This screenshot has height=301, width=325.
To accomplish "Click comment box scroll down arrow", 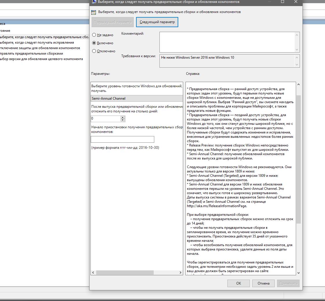I will coord(297,50).
